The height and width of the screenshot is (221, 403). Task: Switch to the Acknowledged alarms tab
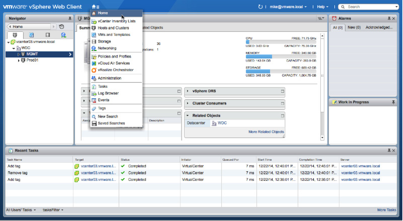pos(379,27)
